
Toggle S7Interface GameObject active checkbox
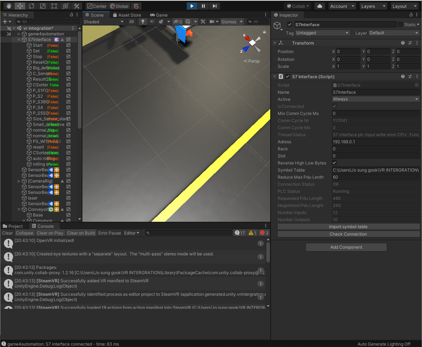[x=290, y=24]
